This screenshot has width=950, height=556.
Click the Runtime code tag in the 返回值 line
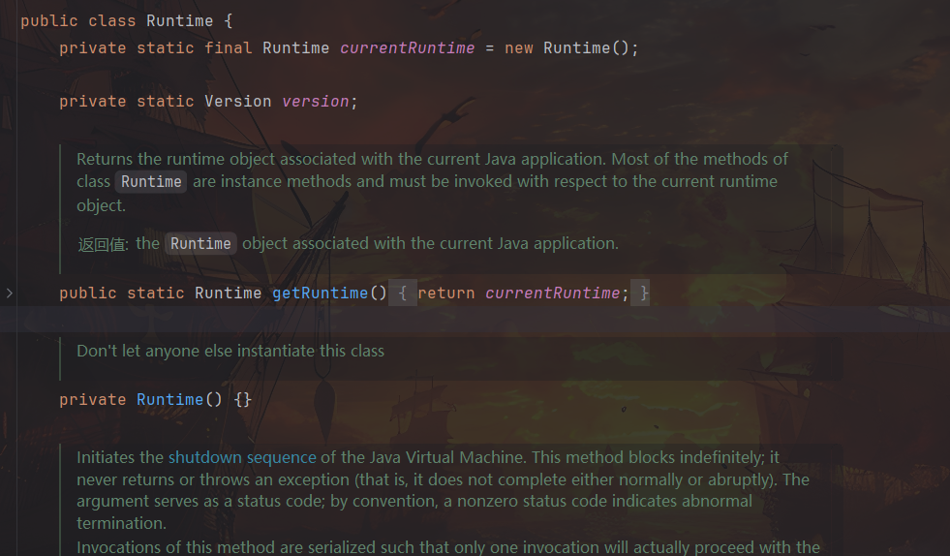(x=200, y=244)
